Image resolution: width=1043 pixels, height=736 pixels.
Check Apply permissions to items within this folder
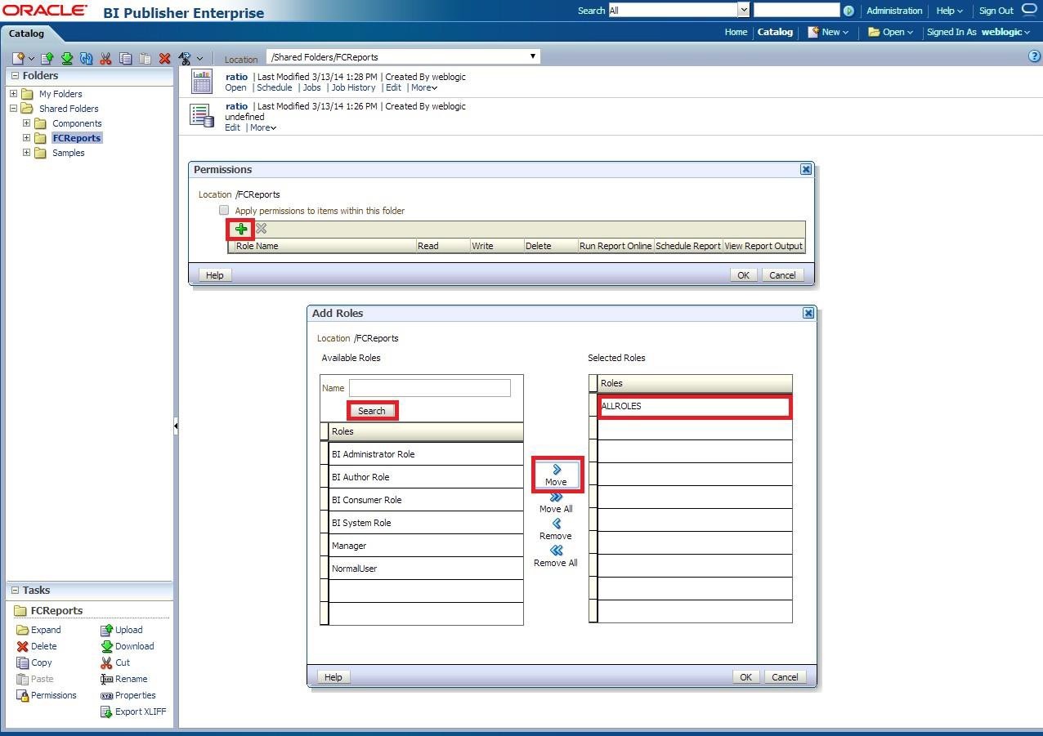224,210
